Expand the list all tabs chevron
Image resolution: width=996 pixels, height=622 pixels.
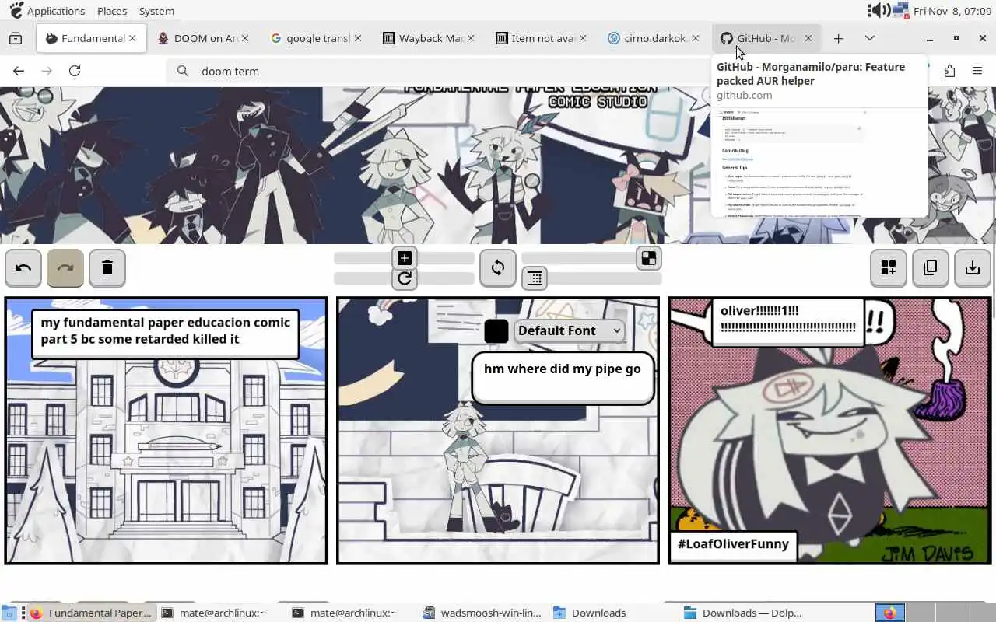pyautogui.click(x=870, y=38)
